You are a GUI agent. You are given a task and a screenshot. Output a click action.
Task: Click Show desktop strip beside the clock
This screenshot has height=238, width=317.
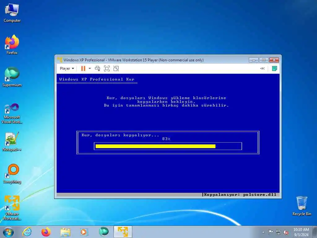315,232
